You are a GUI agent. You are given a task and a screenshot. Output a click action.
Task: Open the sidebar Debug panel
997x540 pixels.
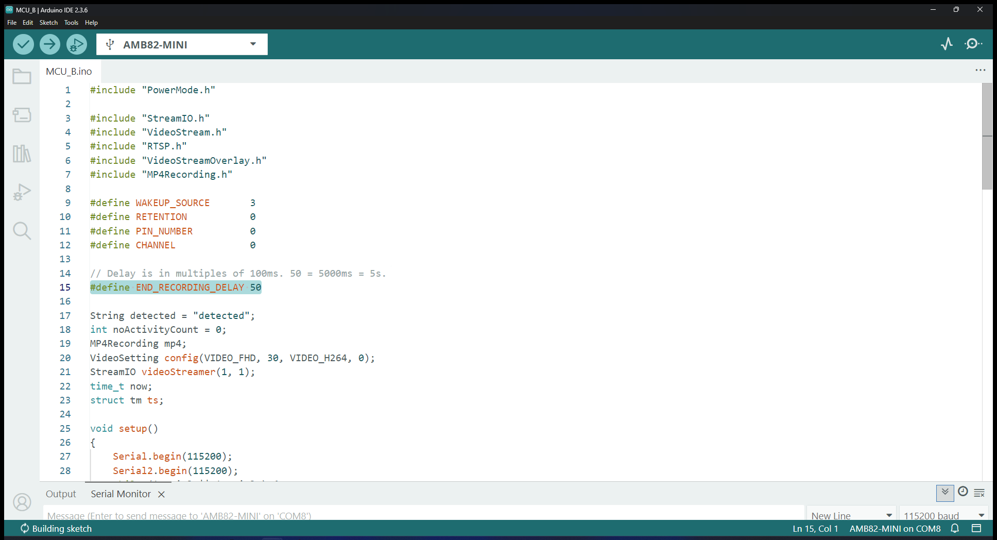22,192
